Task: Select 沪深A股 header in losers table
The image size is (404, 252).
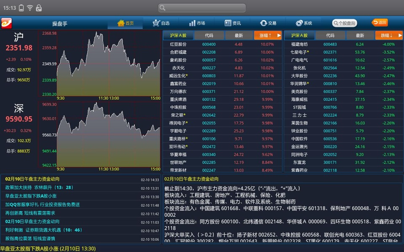Action: click(299, 35)
